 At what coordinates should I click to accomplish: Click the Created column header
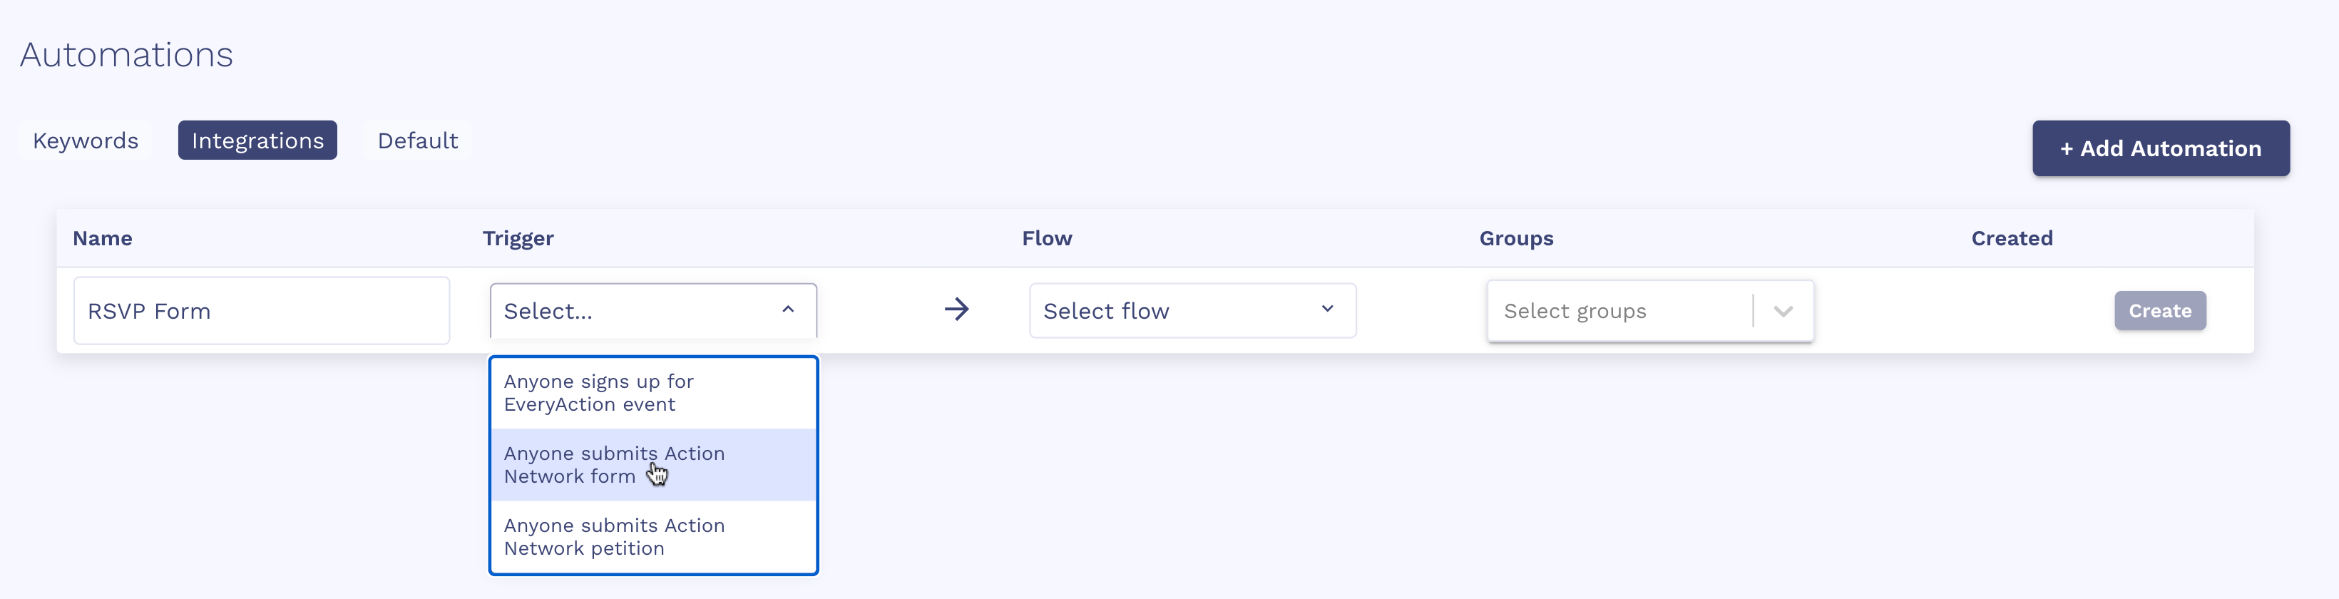point(2011,239)
